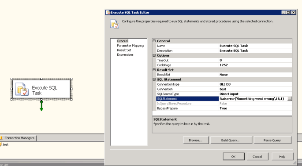Click the dialog resize grip corner

tap(295, 163)
